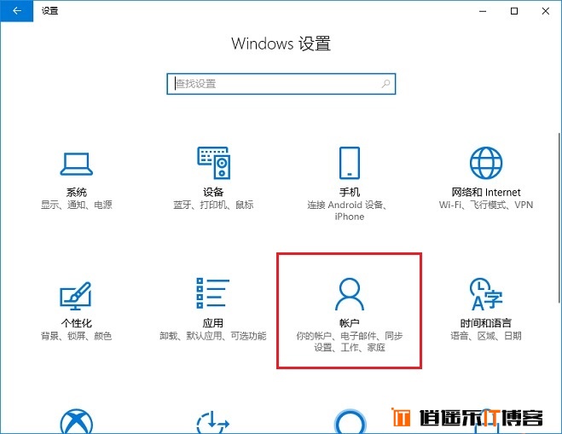The width and height of the screenshot is (562, 434).
Task: Open the Xbox gaming icon
Action: click(77, 421)
